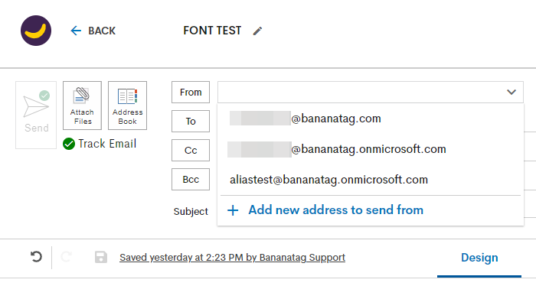Choose the redacted @bananatag.onmicrosoft.com address
Image resolution: width=536 pixels, height=286 pixels.
[371, 149]
